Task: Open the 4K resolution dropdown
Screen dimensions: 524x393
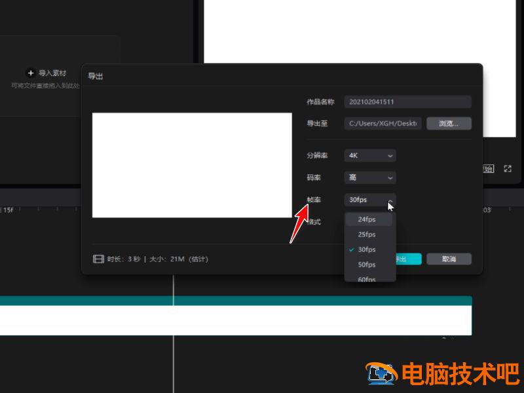Action: point(369,155)
